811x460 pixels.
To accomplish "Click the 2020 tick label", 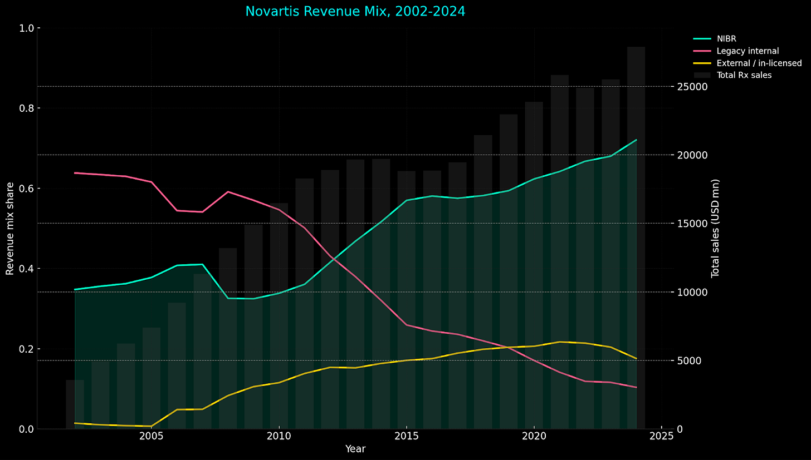I will click(534, 436).
